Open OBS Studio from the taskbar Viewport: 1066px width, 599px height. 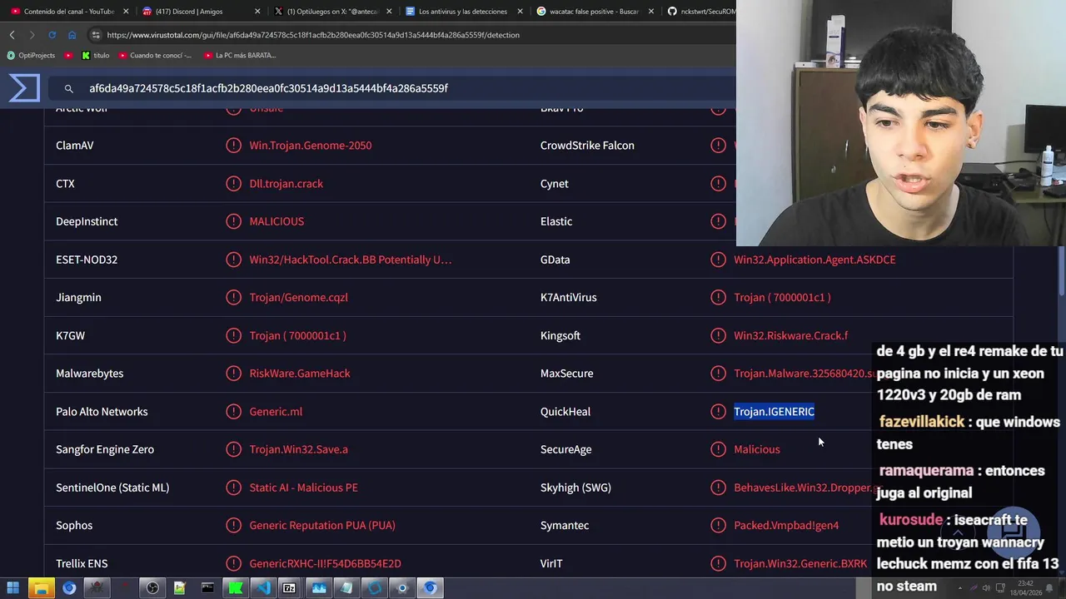pos(152,588)
